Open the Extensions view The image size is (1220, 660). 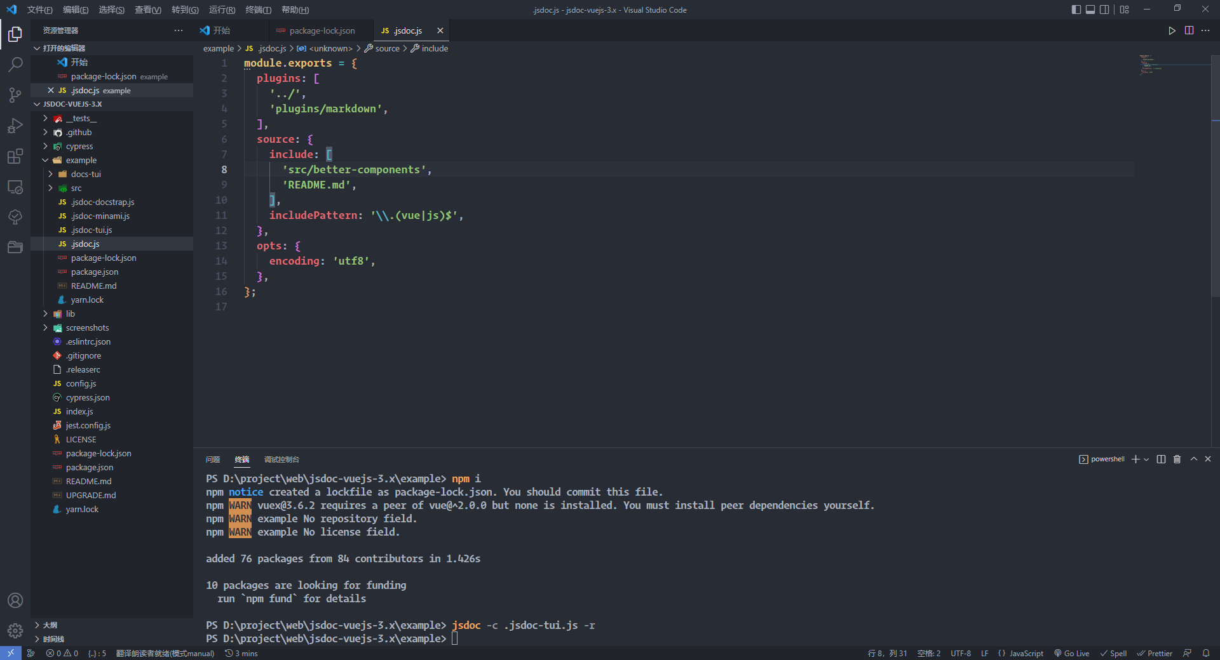[x=15, y=156]
